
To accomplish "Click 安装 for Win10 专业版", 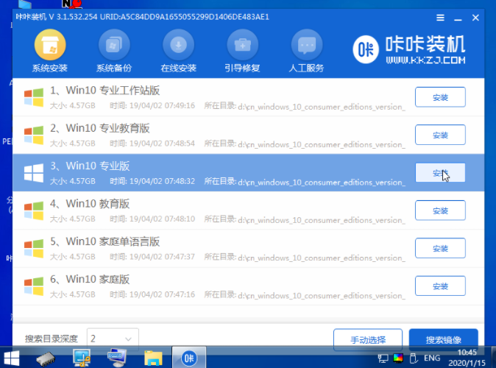I will coord(440,173).
